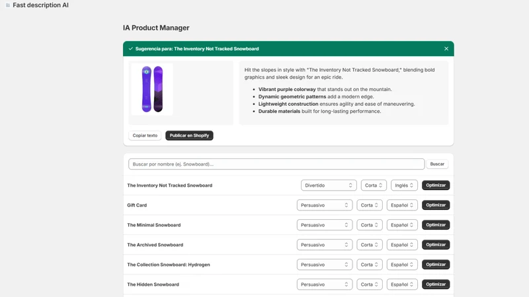This screenshot has width=529, height=297.
Task: Open Corta dropdown for The Minimal Snowboard
Action: coord(370,225)
